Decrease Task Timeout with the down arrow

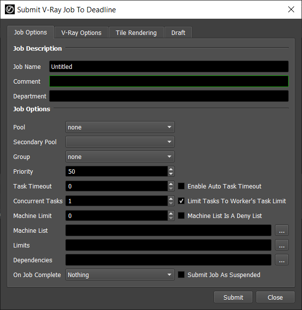coord(171,188)
